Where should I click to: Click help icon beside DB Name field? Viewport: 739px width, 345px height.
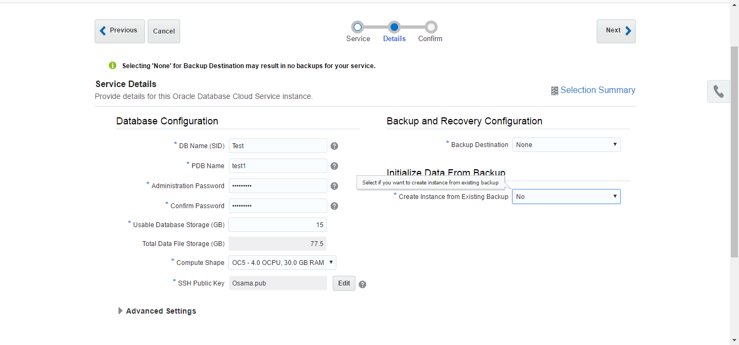click(x=334, y=146)
